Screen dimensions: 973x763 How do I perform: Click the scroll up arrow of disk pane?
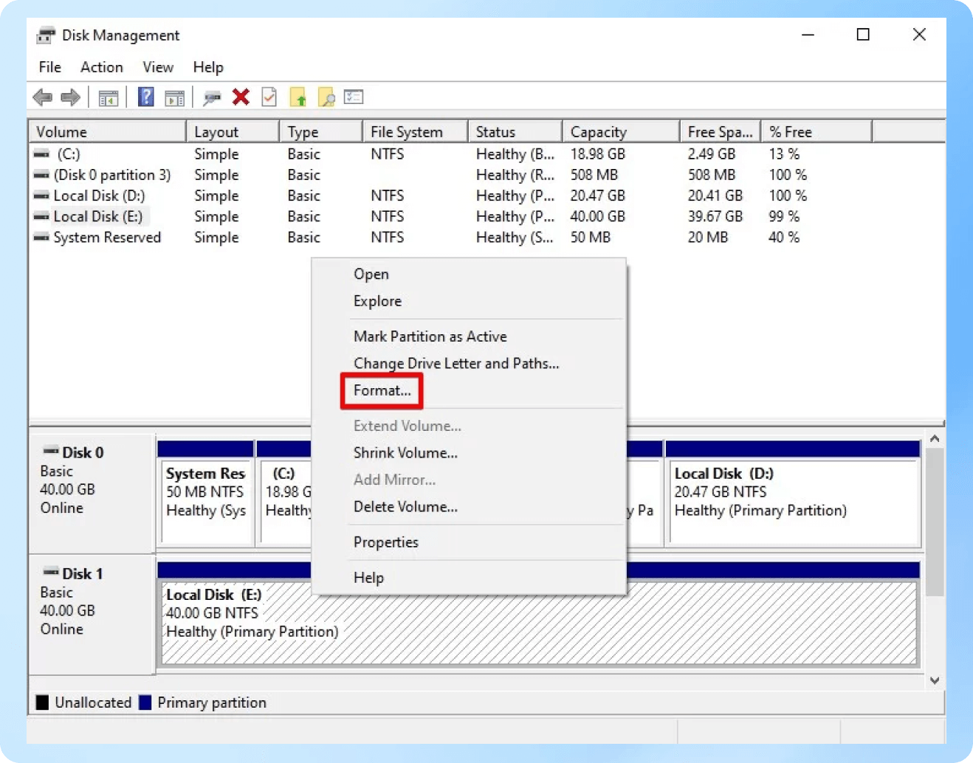[x=935, y=439]
